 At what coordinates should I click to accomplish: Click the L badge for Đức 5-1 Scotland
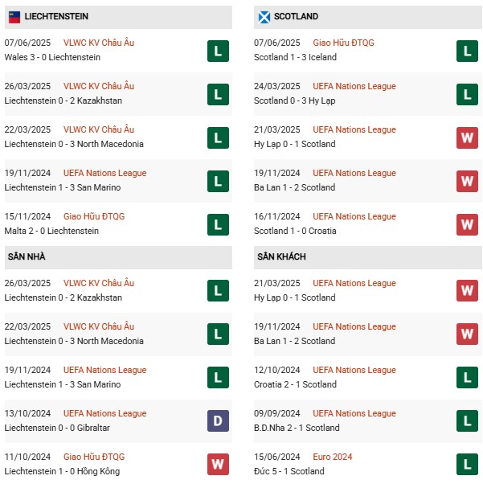pyautogui.click(x=467, y=464)
